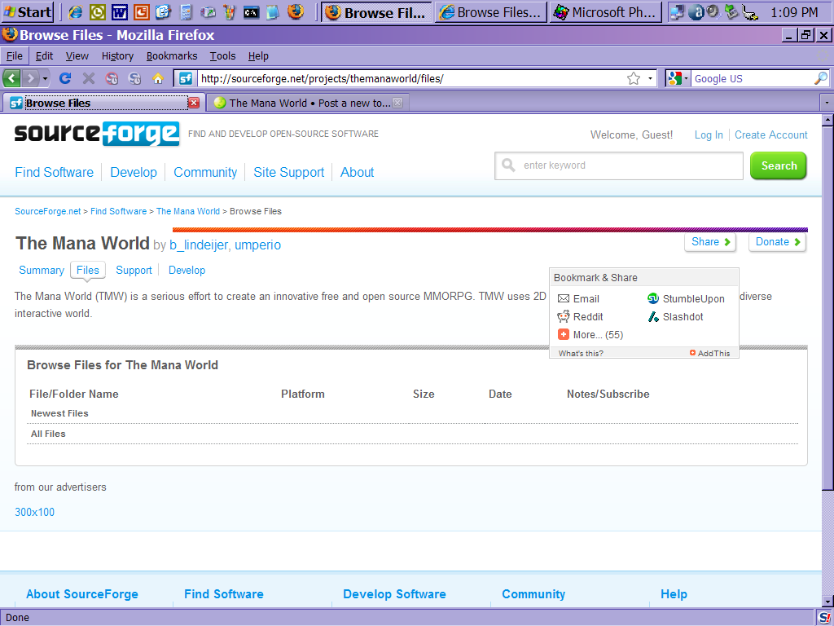Open the Tools menu
The image size is (834, 626).
click(222, 56)
